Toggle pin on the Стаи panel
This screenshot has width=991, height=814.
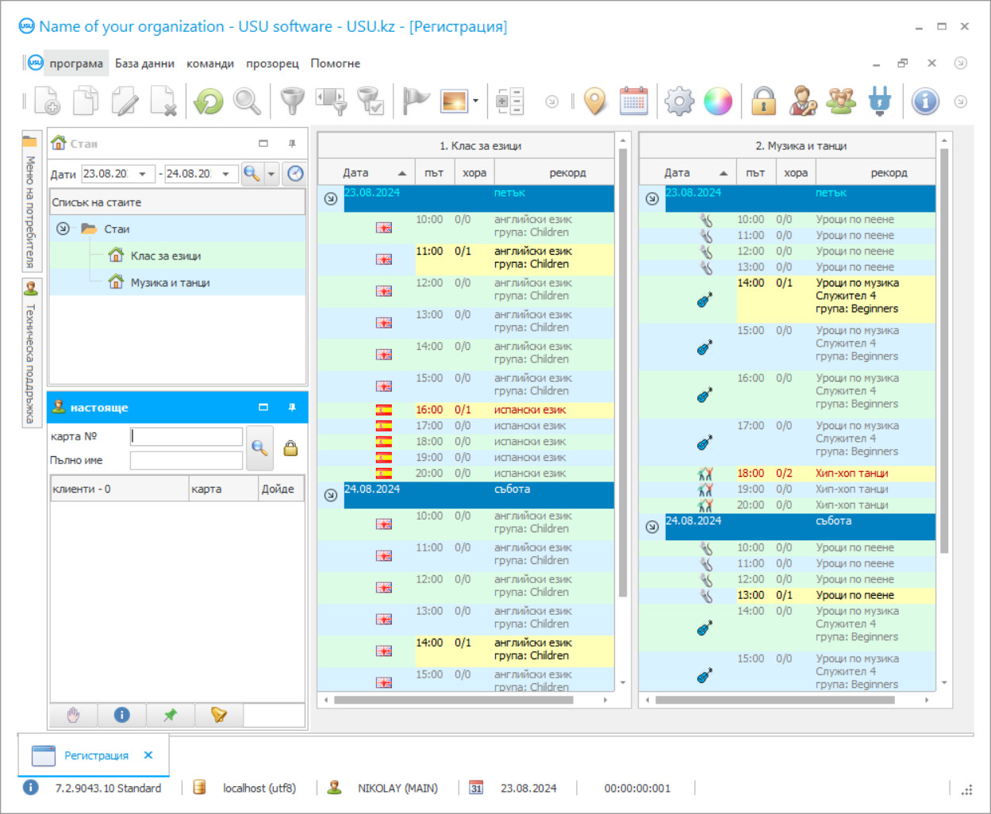point(292,144)
